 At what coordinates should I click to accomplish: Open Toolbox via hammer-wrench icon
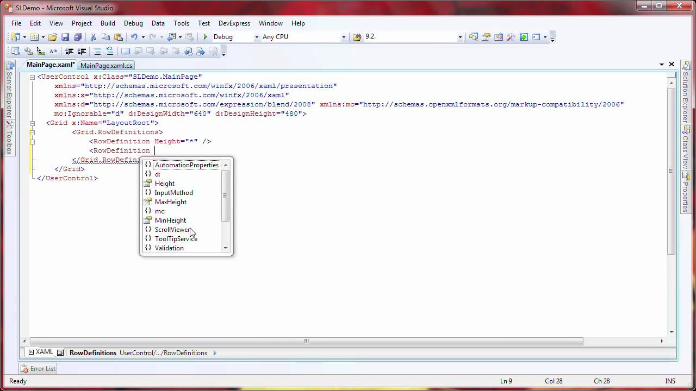[511, 37]
